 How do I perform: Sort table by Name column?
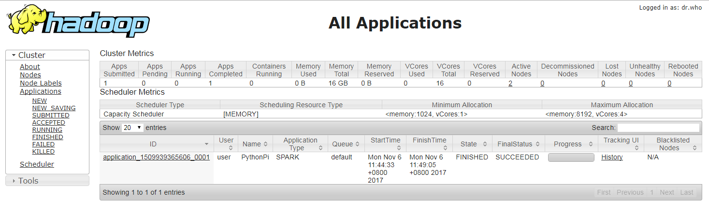[x=255, y=144]
